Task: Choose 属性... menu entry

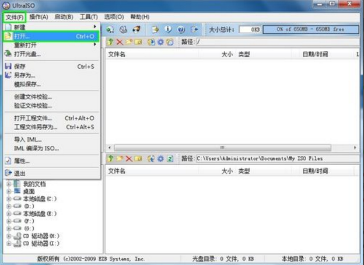Action: click(52, 161)
